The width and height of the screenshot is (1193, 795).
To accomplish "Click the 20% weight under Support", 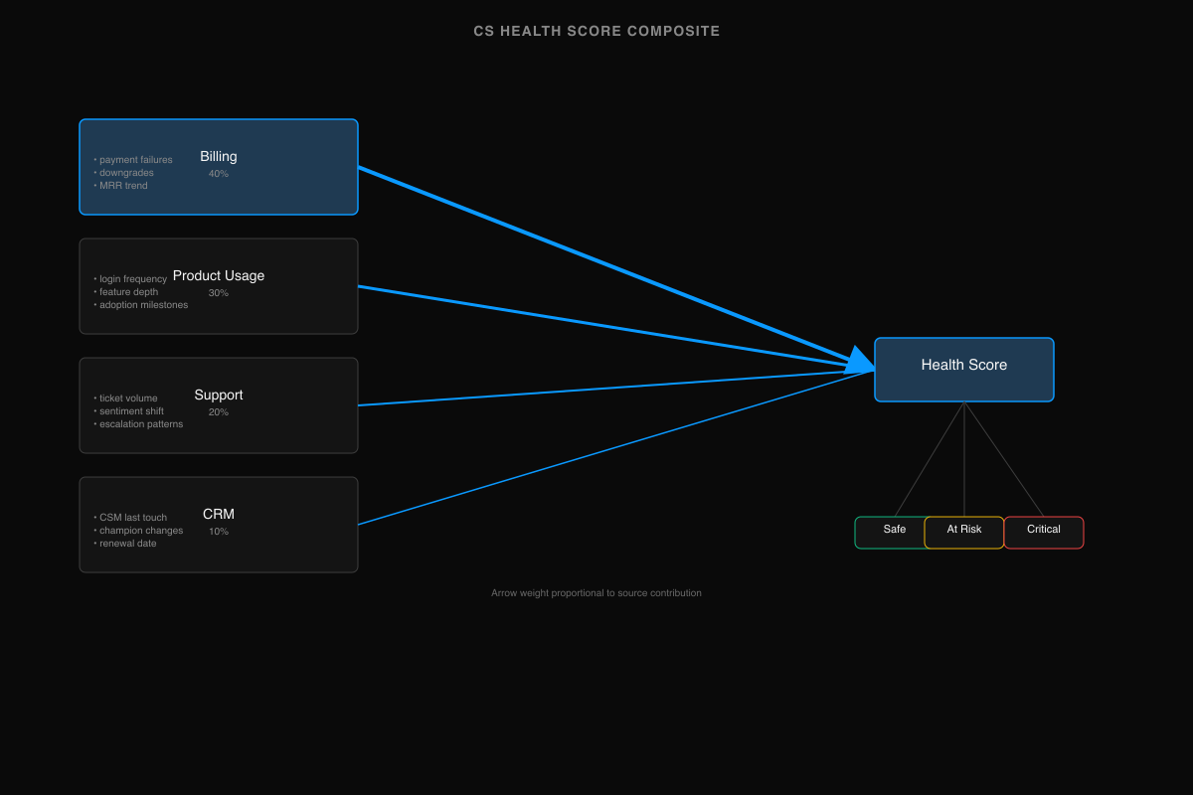I will pos(219,412).
